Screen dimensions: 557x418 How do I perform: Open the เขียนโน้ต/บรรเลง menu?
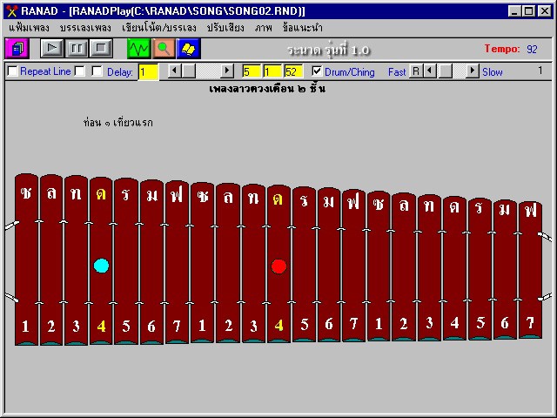pos(158,28)
